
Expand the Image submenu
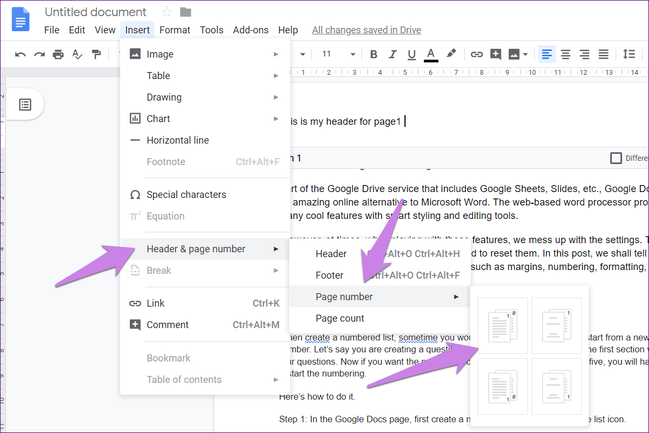pyautogui.click(x=205, y=54)
